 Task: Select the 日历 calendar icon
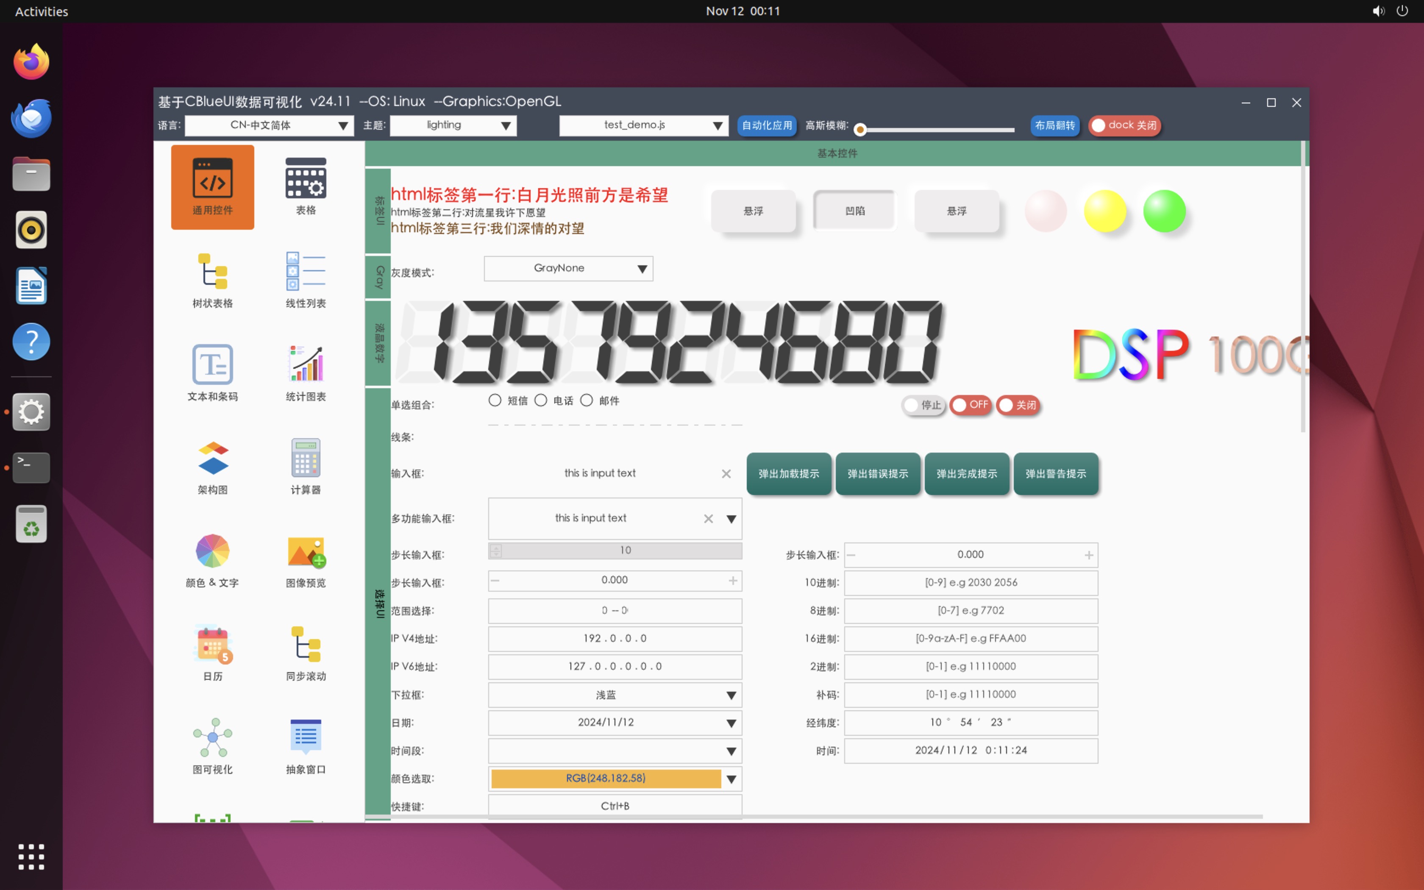(212, 652)
